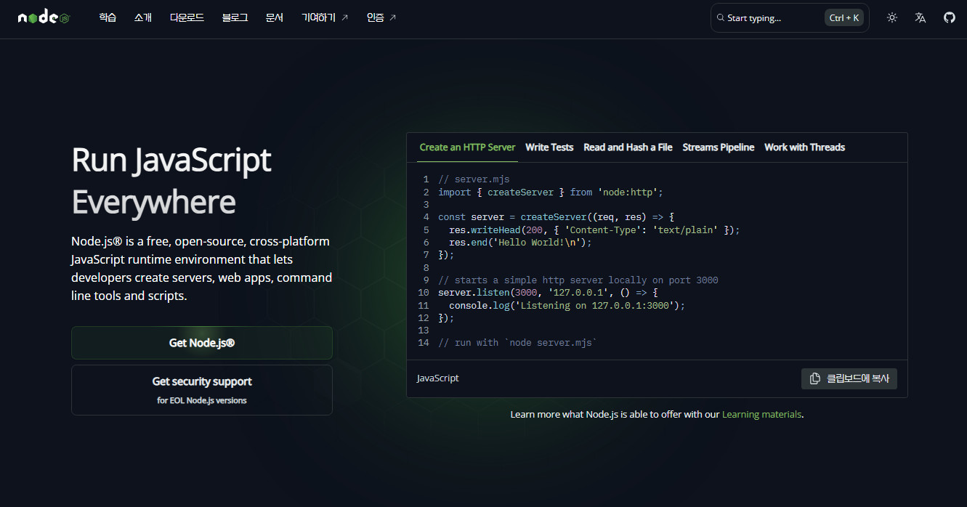Click the import createServer code line
The image size is (967, 507).
(551, 192)
